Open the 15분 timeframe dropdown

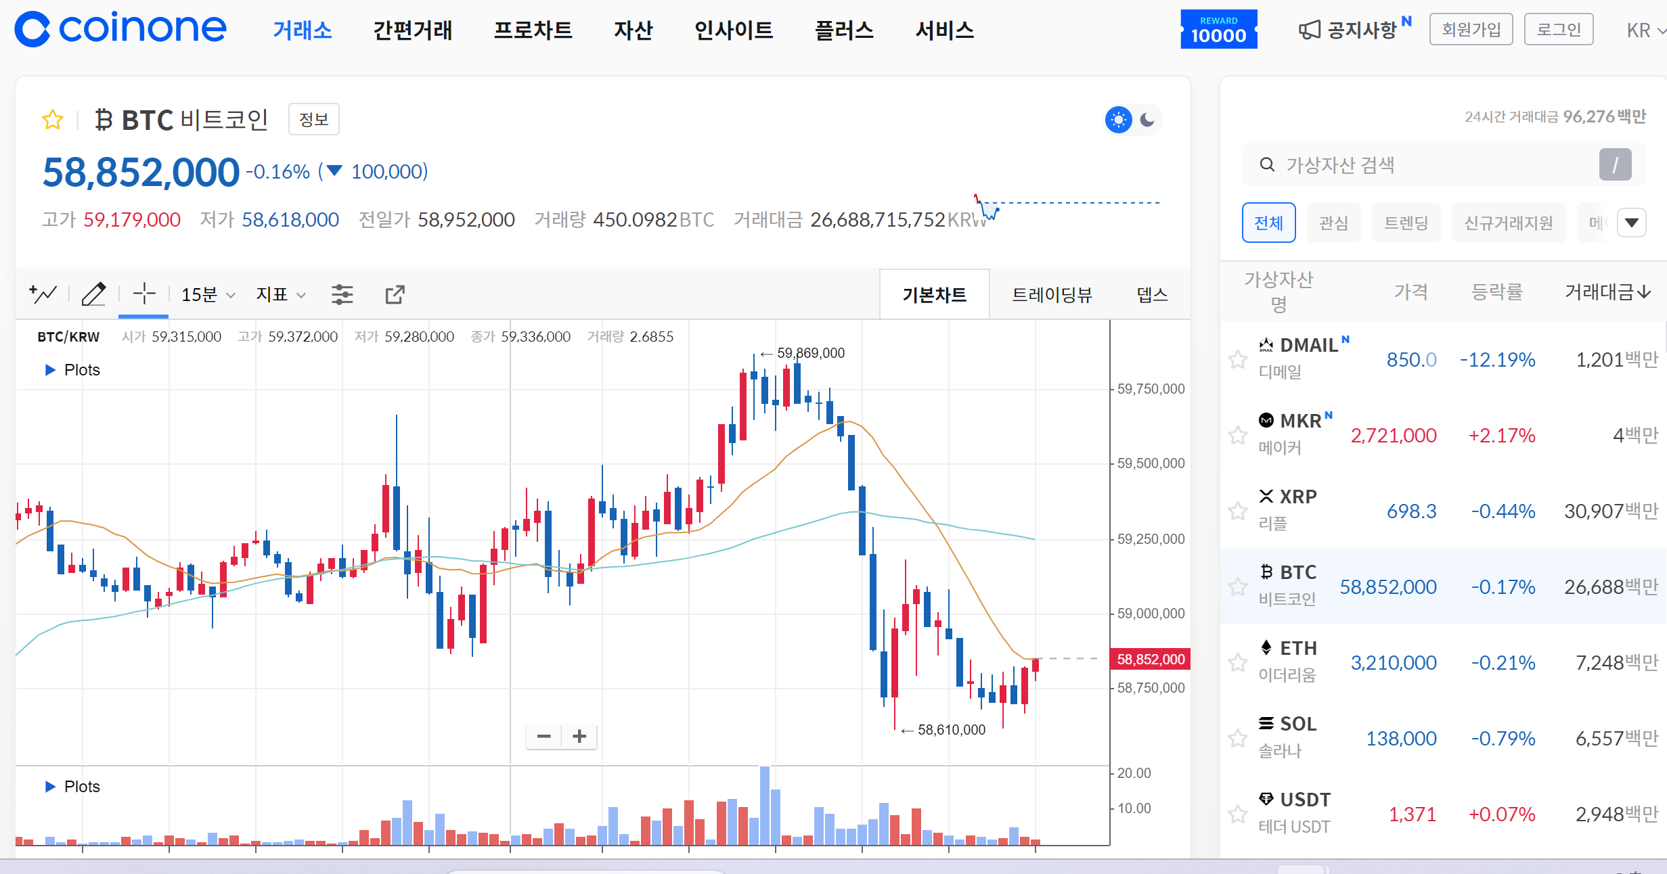tap(206, 294)
